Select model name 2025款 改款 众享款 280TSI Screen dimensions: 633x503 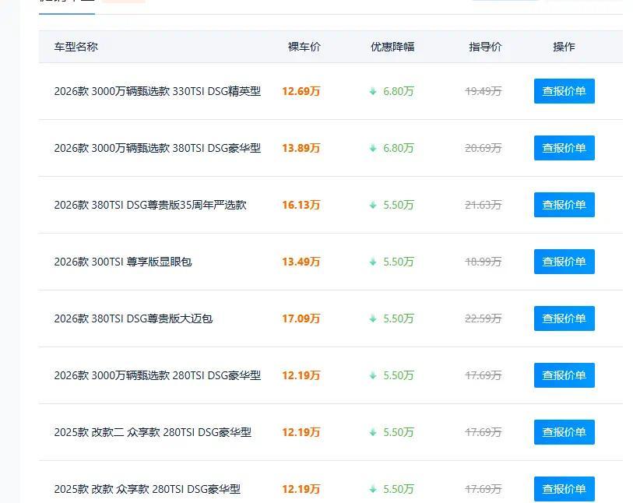pyautogui.click(x=147, y=489)
